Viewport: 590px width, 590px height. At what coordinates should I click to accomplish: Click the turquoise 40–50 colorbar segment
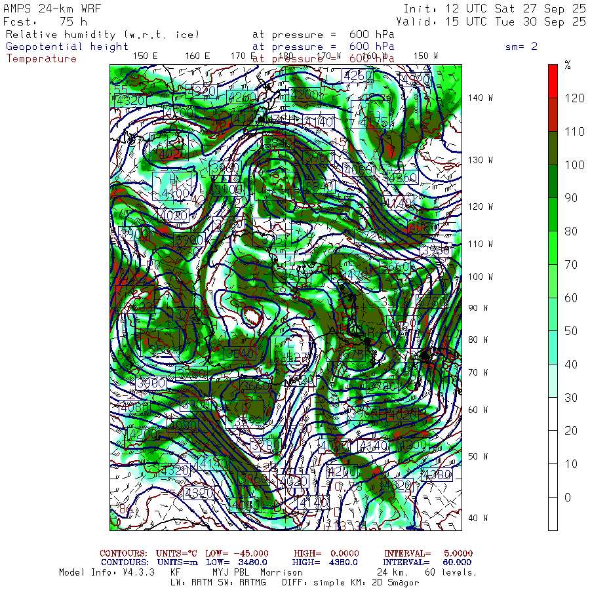(x=553, y=347)
